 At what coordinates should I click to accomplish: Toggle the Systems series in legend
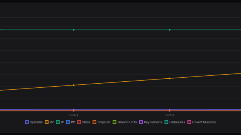coord(34,122)
